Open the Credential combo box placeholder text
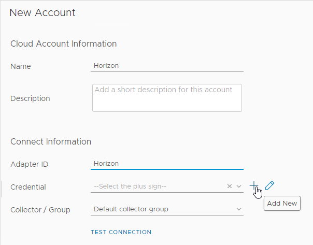 [130, 186]
